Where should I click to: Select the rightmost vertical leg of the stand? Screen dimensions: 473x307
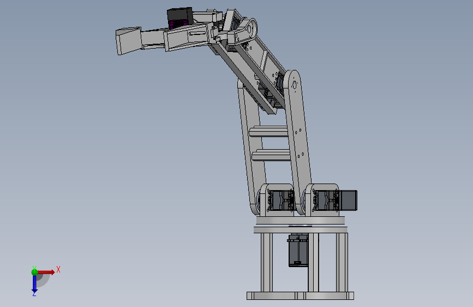[x=342, y=262]
